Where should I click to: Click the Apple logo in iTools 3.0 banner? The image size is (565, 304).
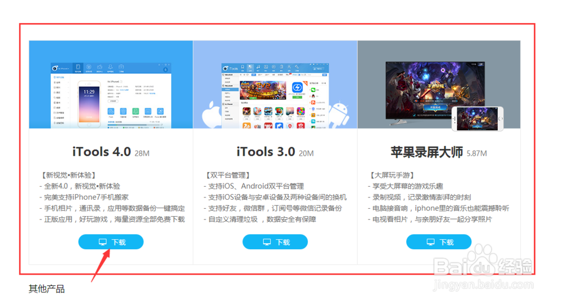click(212, 115)
